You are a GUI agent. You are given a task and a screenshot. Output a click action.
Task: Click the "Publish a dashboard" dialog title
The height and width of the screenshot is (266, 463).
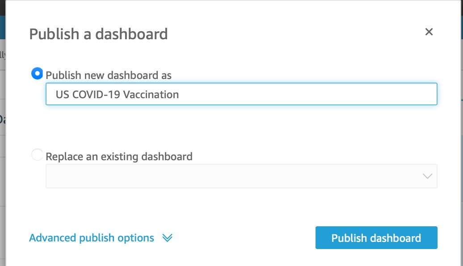(x=98, y=34)
